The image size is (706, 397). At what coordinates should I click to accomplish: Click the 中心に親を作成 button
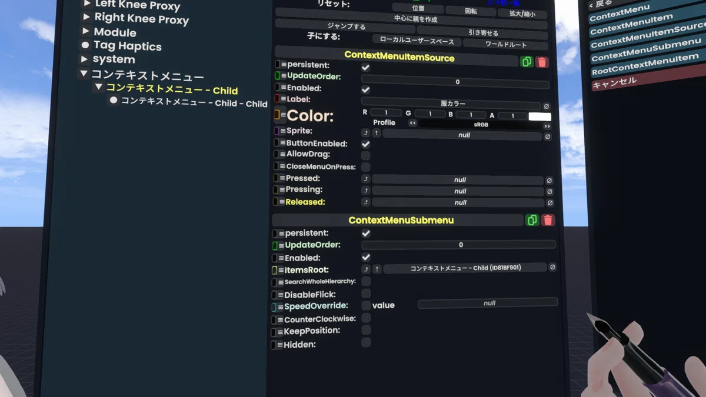pyautogui.click(x=412, y=19)
